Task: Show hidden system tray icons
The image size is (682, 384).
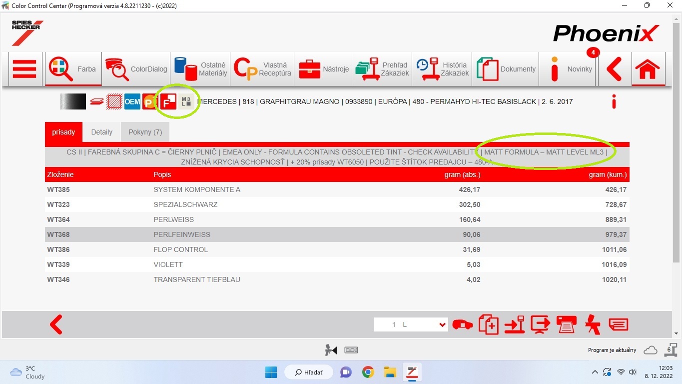Action: coord(595,372)
